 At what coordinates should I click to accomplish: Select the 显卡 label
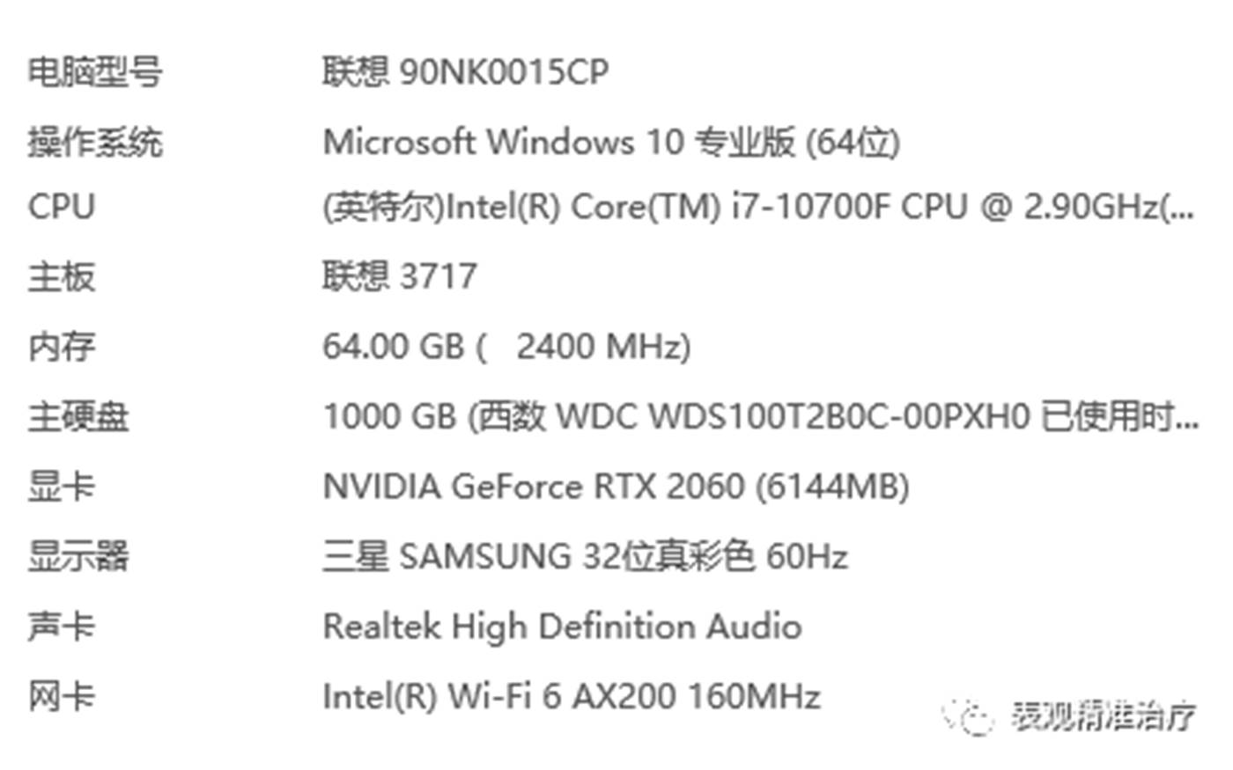[61, 486]
